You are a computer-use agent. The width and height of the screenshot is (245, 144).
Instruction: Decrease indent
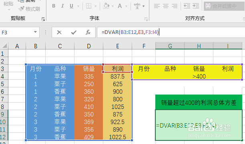click(x=187, y=6)
